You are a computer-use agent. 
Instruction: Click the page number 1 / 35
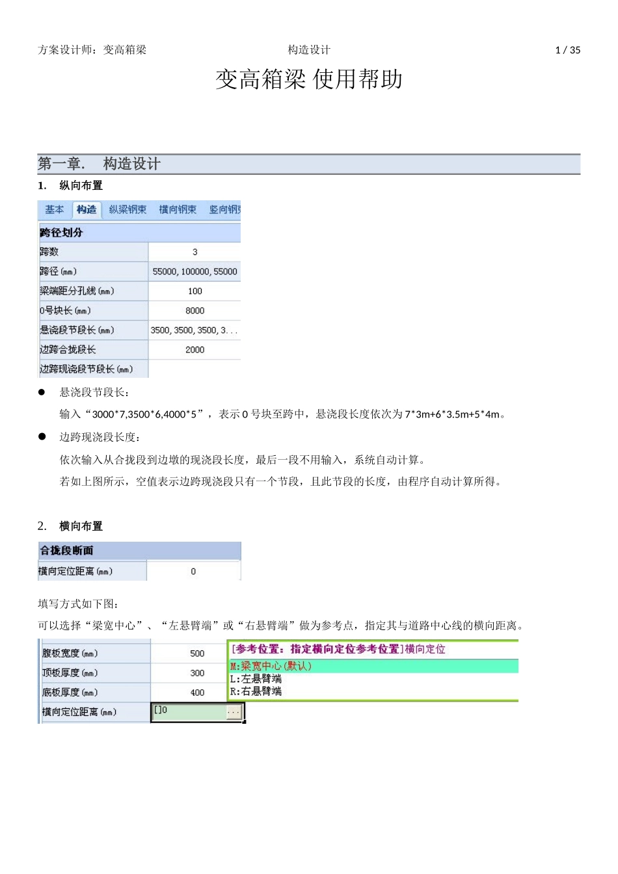[x=568, y=50]
